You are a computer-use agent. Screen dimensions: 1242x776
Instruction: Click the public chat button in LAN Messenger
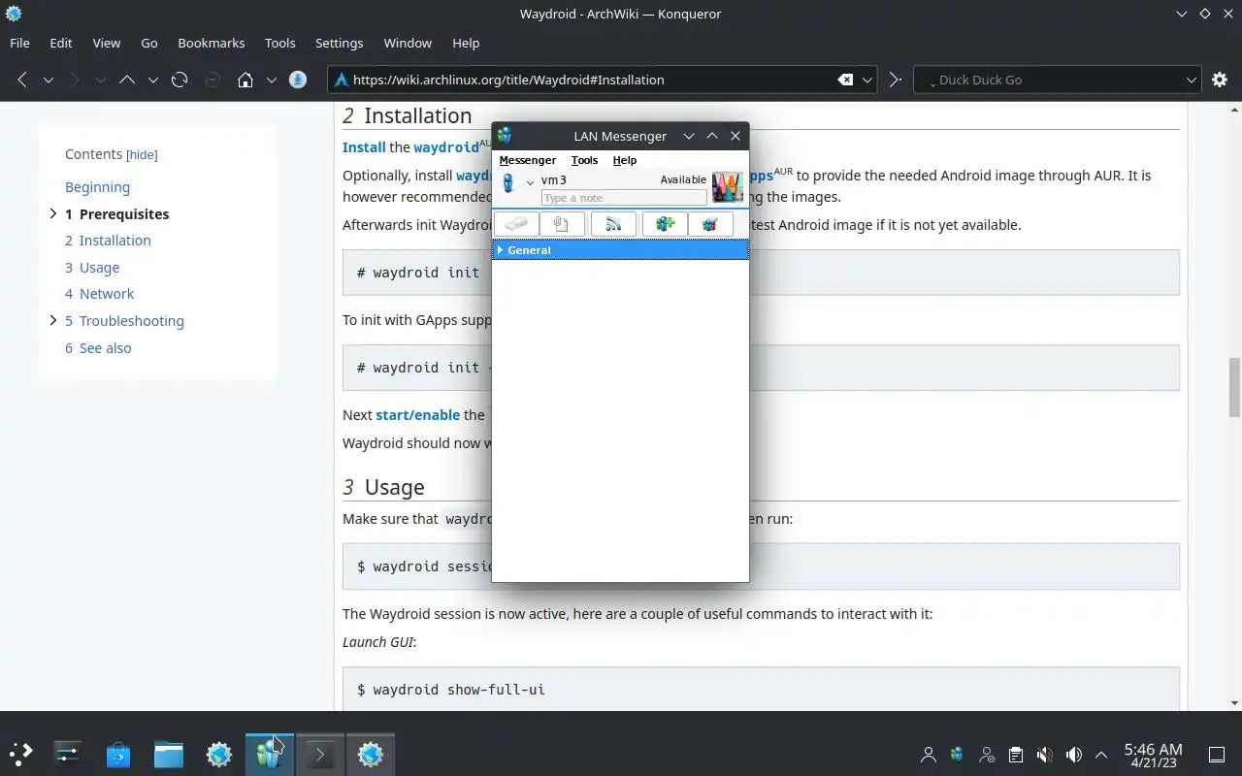coord(710,224)
